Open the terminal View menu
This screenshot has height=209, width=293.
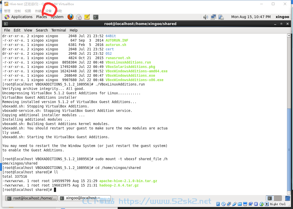[28, 30]
